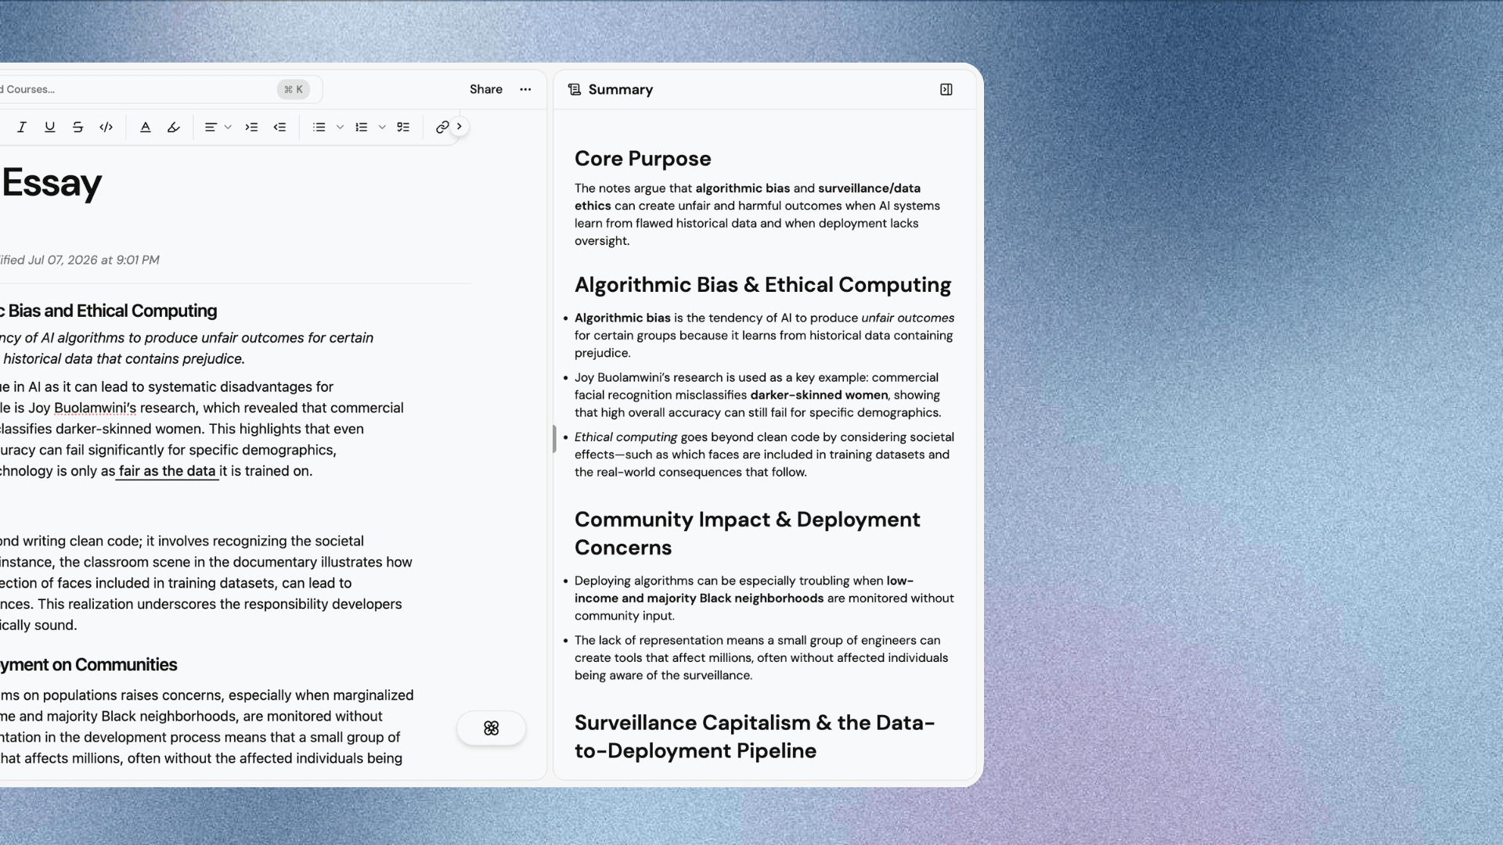This screenshot has width=1503, height=845.
Task: Open the bulleted list style dropdown
Action: 340,127
